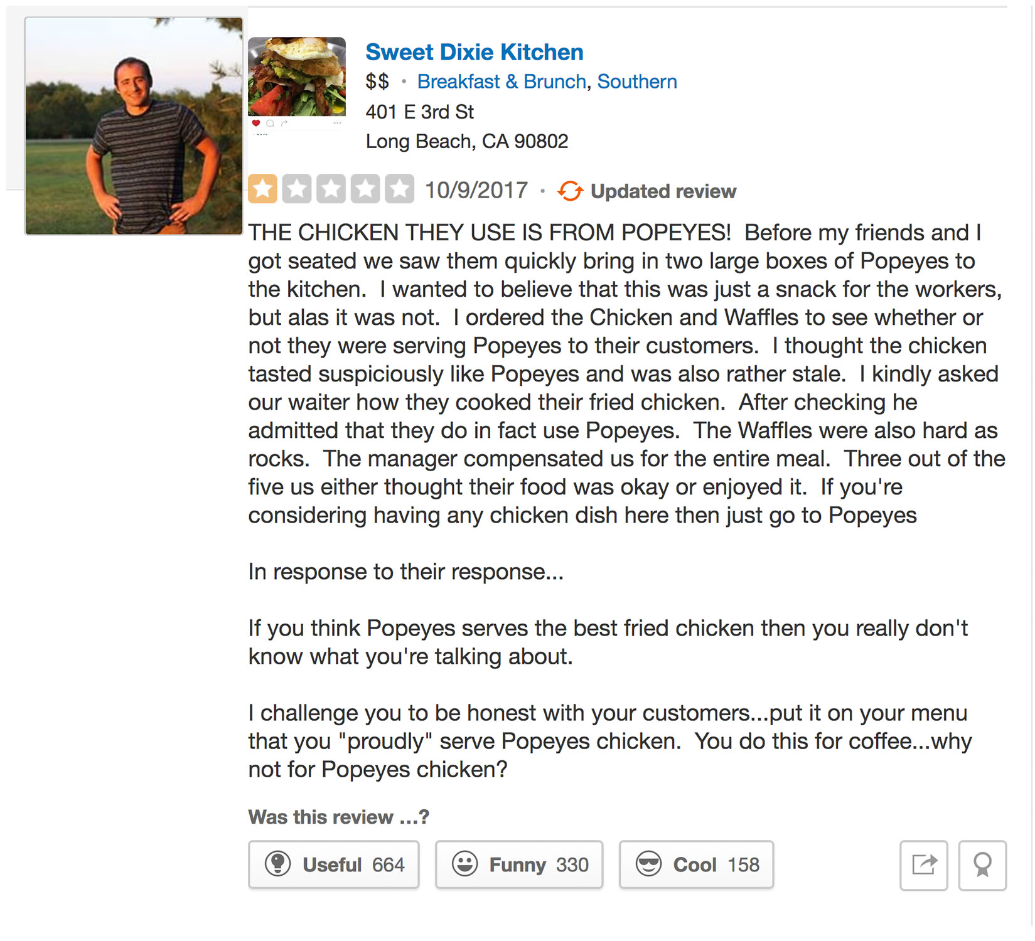Click the reviewer's profile photo
The width and height of the screenshot is (1035, 941).
click(x=134, y=126)
